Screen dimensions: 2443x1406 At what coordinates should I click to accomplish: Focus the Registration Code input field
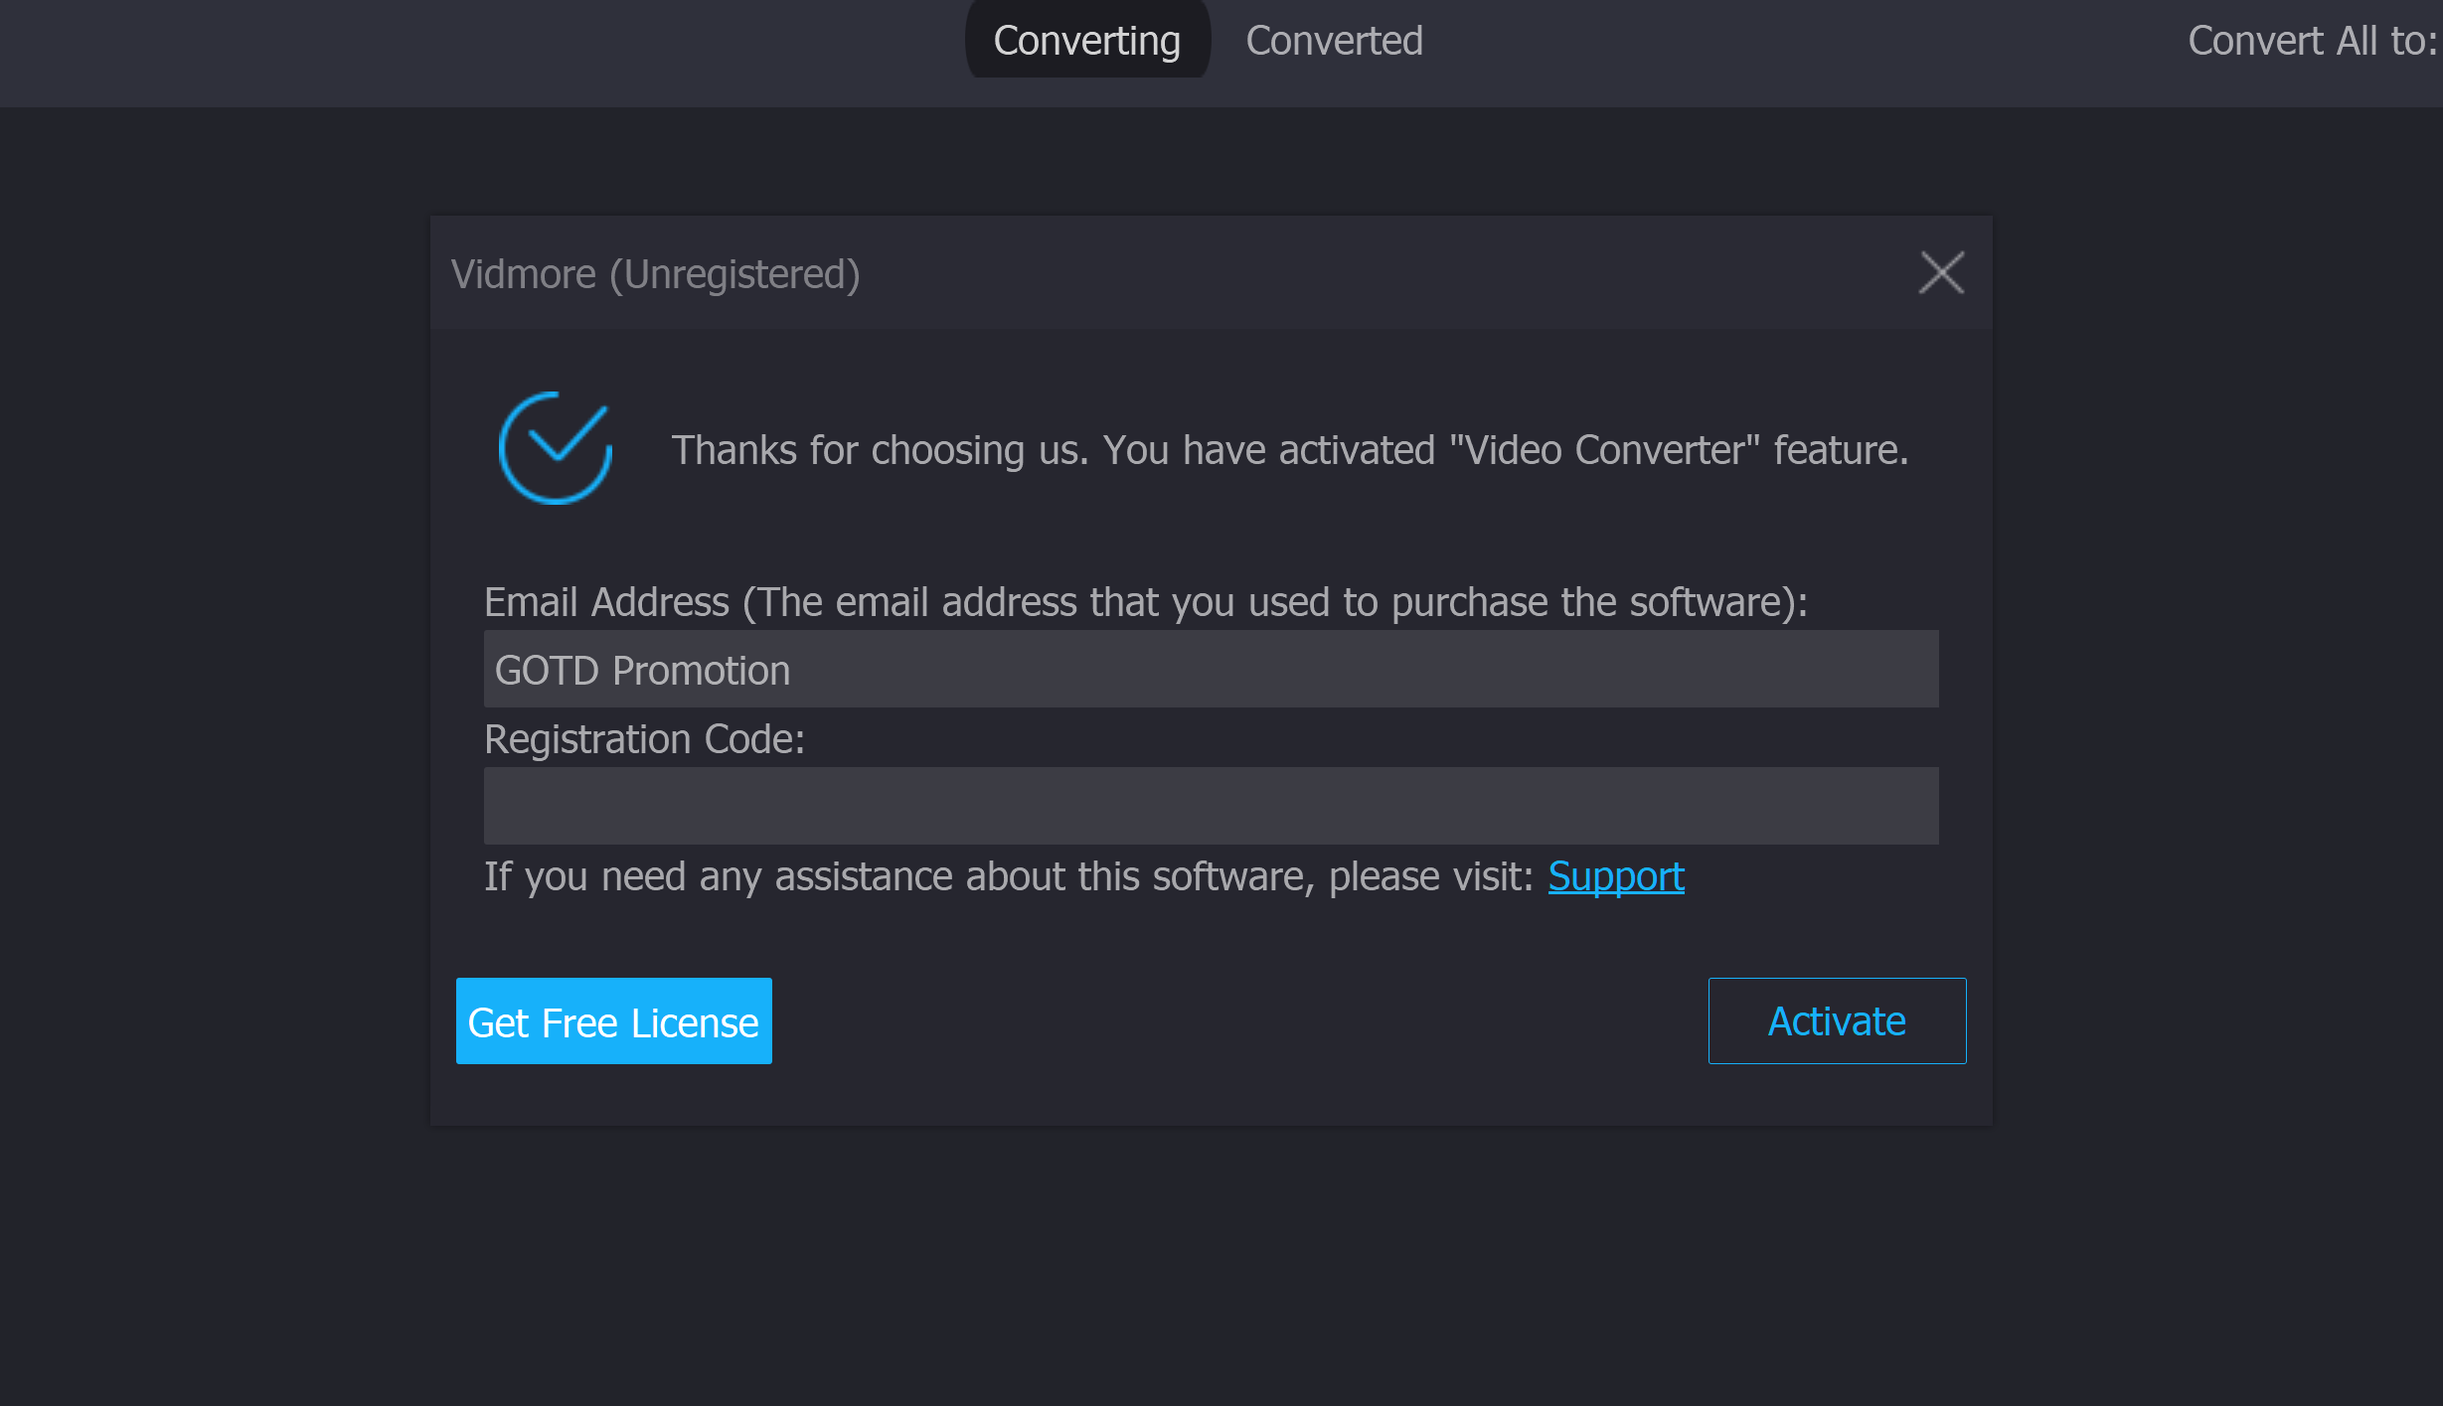(1211, 806)
